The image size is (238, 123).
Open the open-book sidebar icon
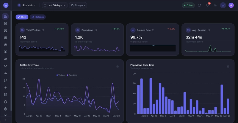[x=5, y=52]
